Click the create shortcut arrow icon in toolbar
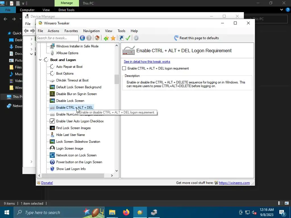Viewport: 291px width, 218px height. click(x=121, y=38)
